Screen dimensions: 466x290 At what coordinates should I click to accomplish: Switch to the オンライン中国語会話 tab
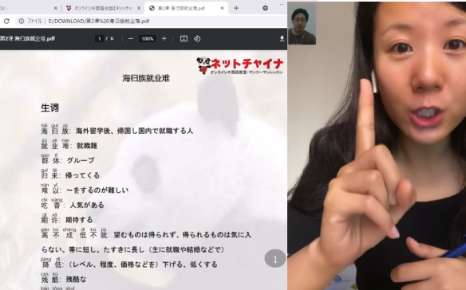103,8
